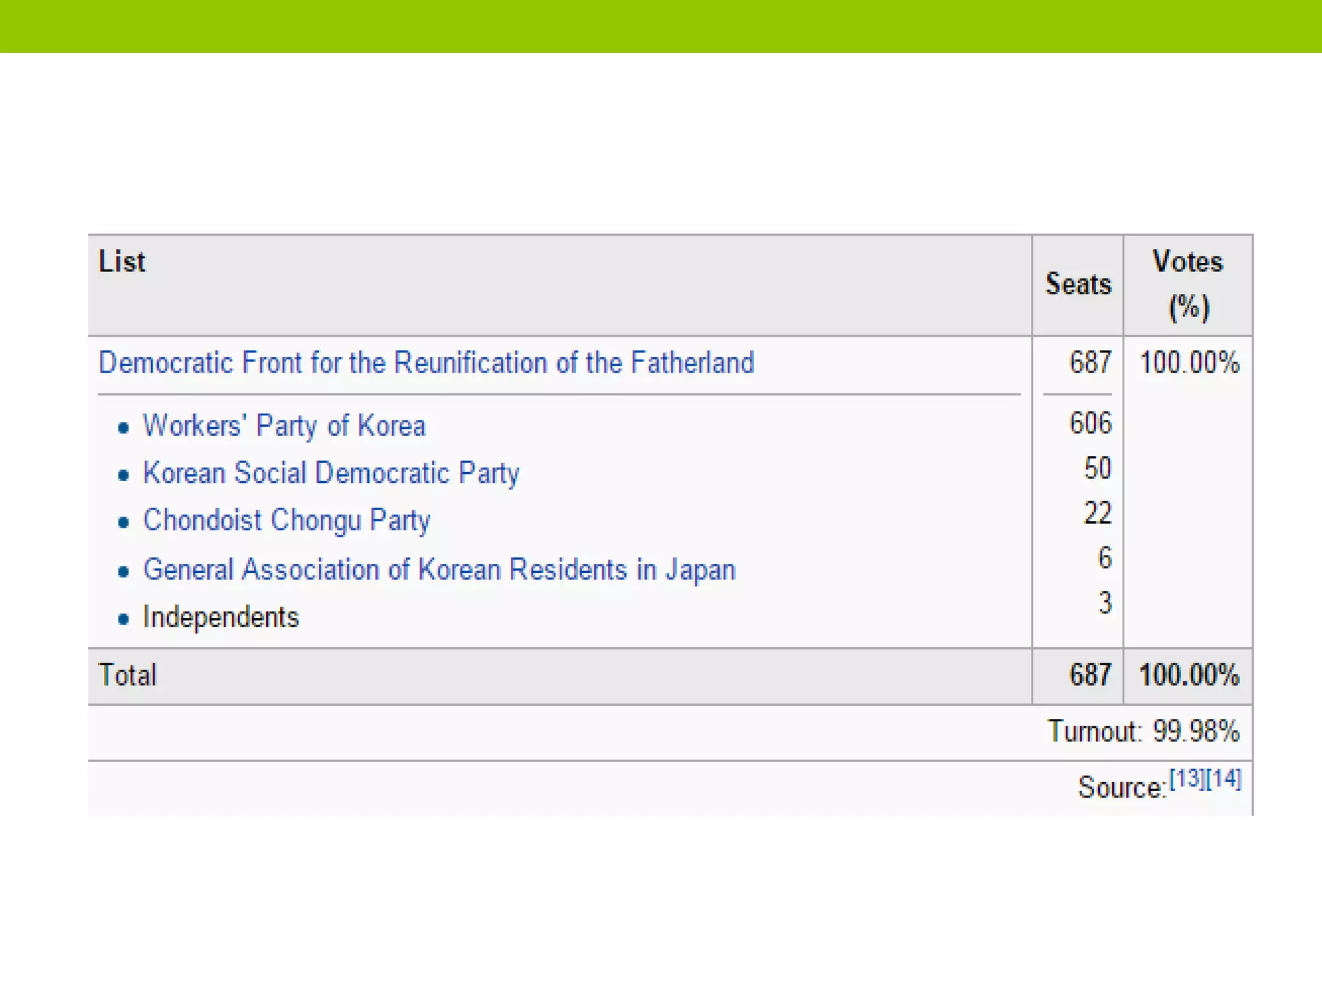Open source citation 14

click(x=1224, y=778)
